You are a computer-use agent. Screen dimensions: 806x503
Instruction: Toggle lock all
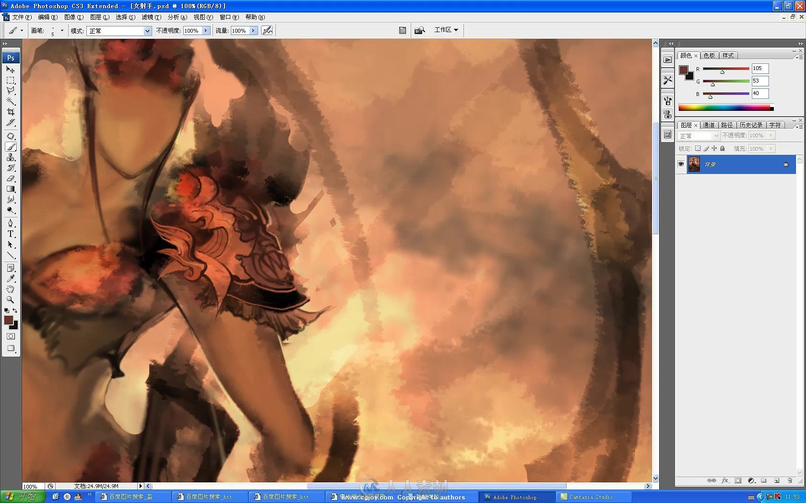click(723, 148)
